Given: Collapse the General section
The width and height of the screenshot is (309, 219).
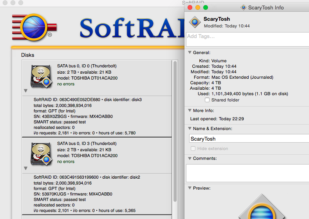Looking at the screenshot, I should [x=190, y=52].
